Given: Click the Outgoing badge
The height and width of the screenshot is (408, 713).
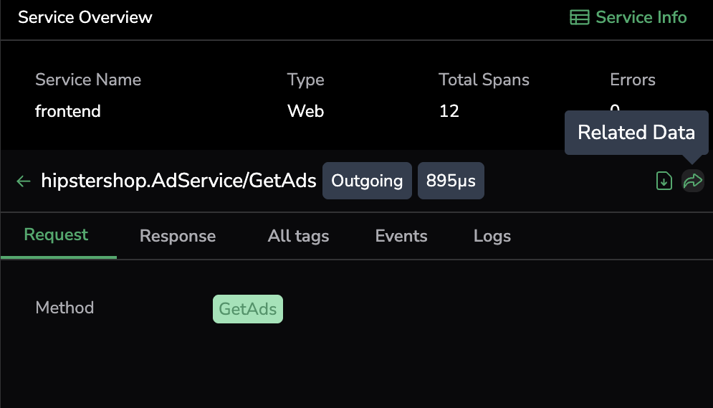Looking at the screenshot, I should pyautogui.click(x=367, y=181).
